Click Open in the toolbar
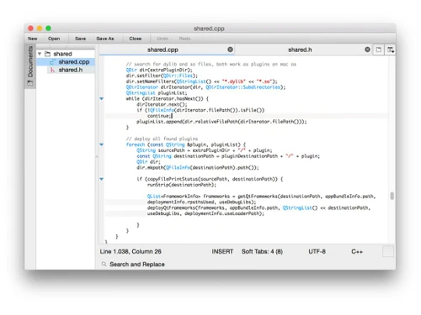Image resolution: width=421 pixels, height=315 pixels. pyautogui.click(x=54, y=39)
